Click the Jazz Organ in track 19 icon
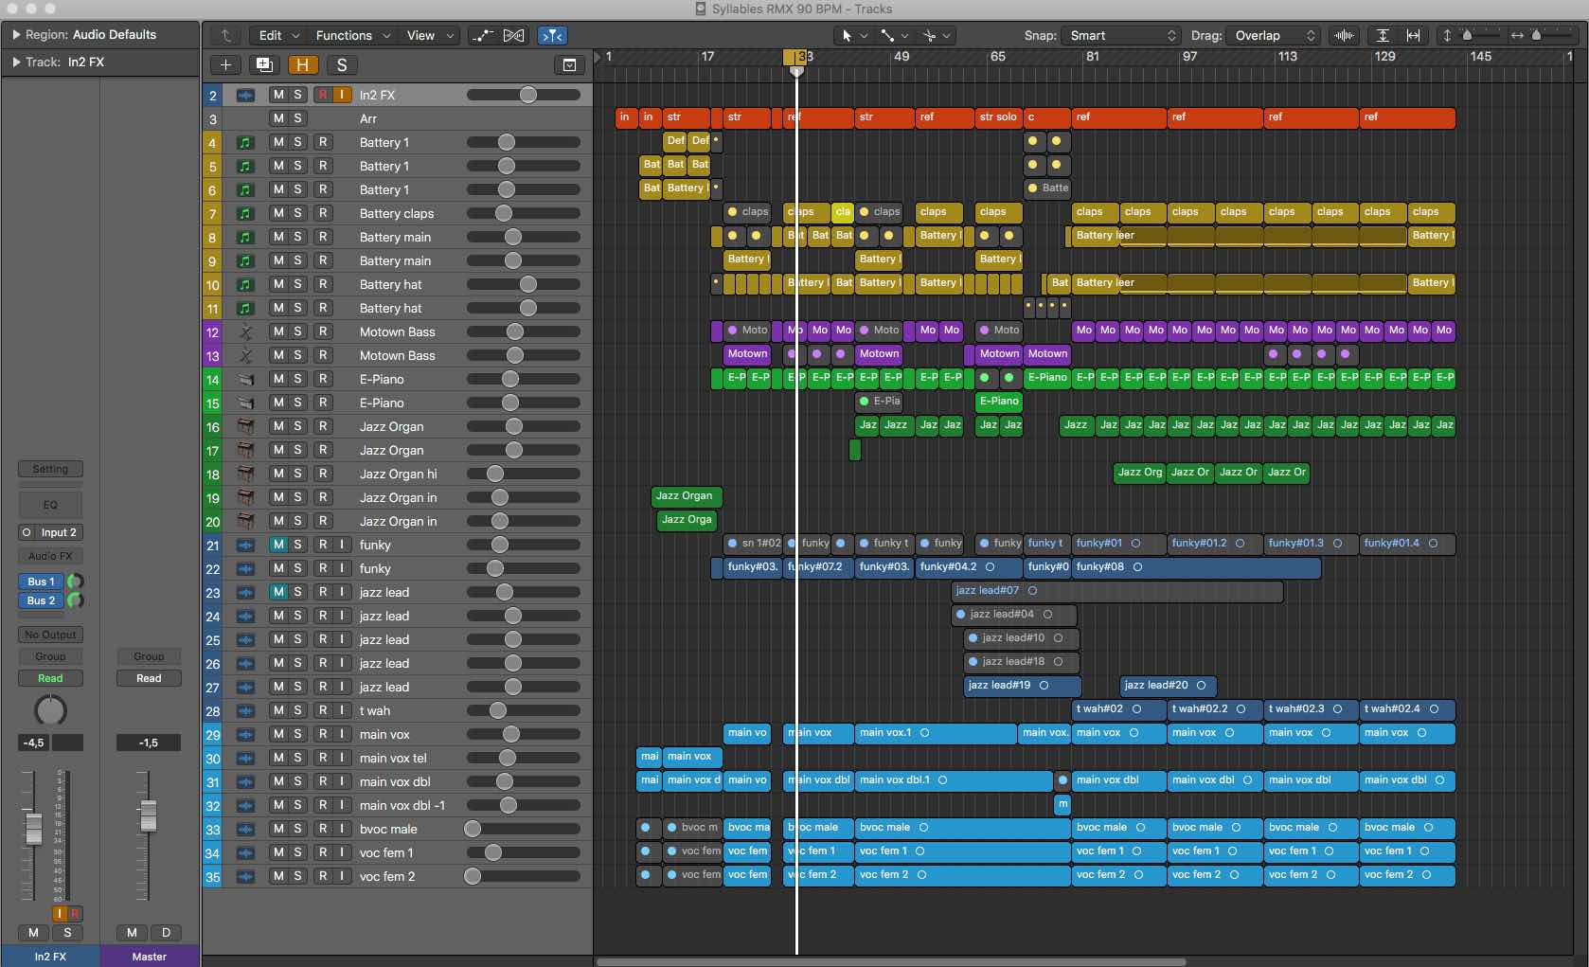Image resolution: width=1589 pixels, height=967 pixels. 245,497
